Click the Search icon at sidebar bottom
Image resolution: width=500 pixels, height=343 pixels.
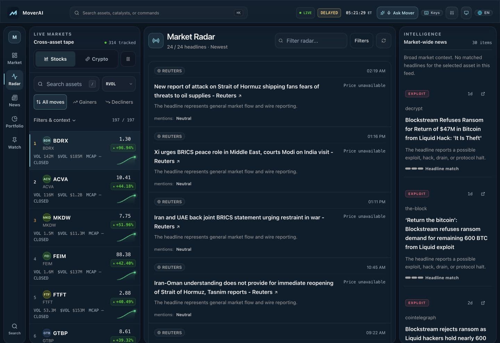15,329
